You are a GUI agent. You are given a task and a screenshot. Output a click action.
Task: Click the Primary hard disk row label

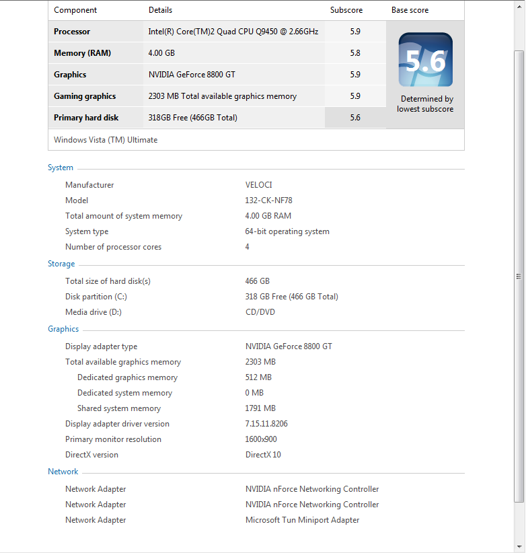pos(86,118)
